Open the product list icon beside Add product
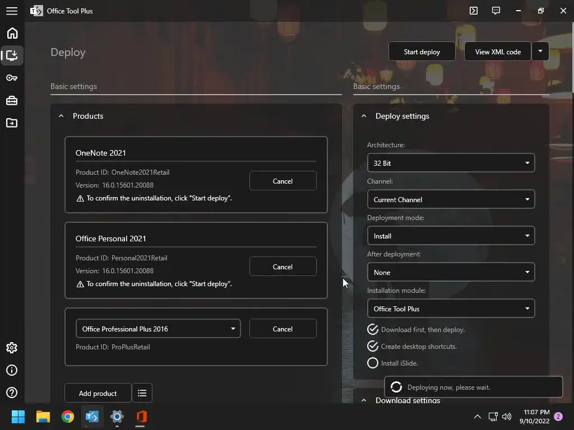This screenshot has width=574, height=430. (142, 393)
